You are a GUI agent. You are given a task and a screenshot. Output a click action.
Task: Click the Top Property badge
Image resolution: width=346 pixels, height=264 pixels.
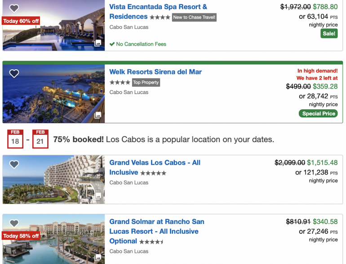pos(146,83)
